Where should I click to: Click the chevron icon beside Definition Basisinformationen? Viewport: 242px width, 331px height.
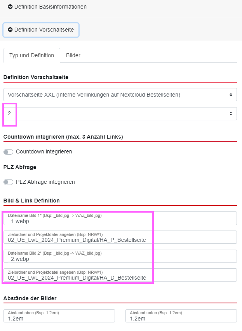10,7
